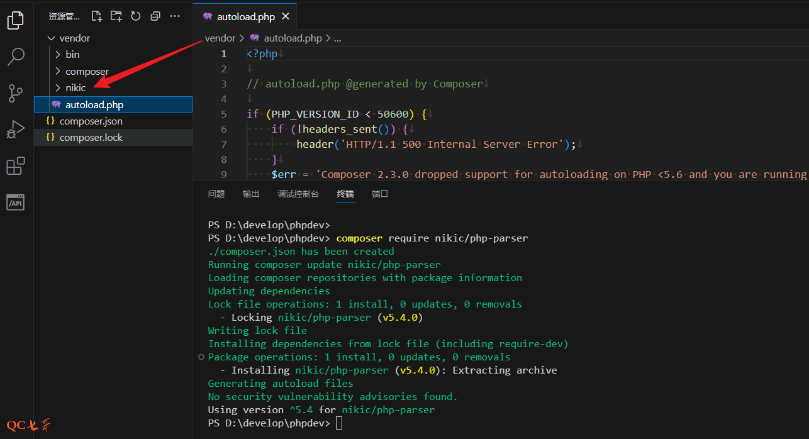Image resolution: width=809 pixels, height=439 pixels.
Task: Expand the composer folder
Action: pos(87,71)
